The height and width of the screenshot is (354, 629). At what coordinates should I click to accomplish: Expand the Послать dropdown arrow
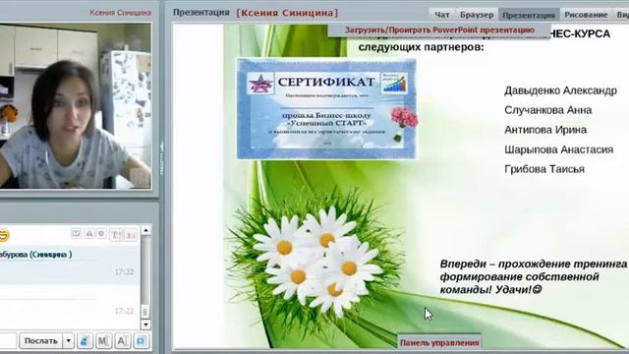point(68,341)
